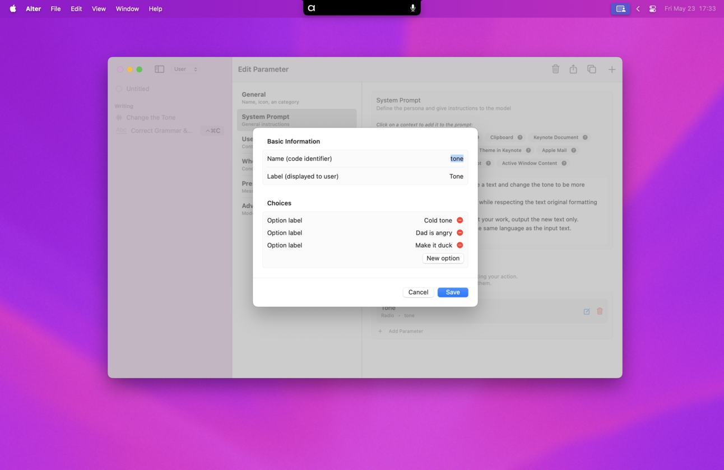Click the duplicate icon in toolbar

click(592, 69)
